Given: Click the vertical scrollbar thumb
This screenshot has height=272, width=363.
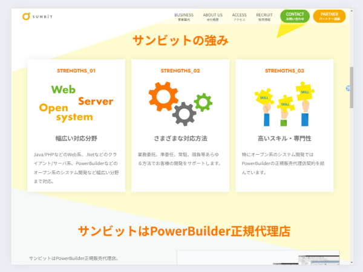Looking at the screenshot, I should tap(352, 88).
